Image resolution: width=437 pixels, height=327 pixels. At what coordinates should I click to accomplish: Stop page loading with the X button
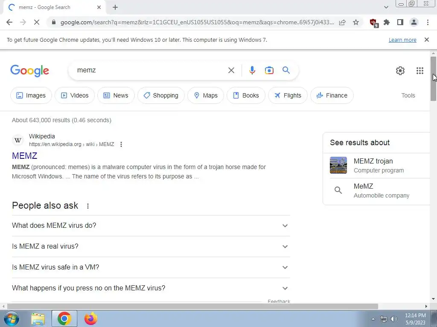pyautogui.click(x=37, y=22)
